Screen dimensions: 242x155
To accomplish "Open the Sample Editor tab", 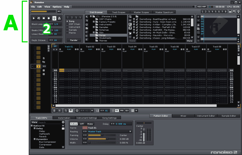I will click(229, 116).
